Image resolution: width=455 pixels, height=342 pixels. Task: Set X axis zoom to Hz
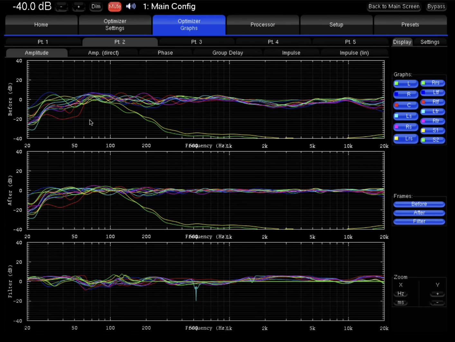[401, 294]
